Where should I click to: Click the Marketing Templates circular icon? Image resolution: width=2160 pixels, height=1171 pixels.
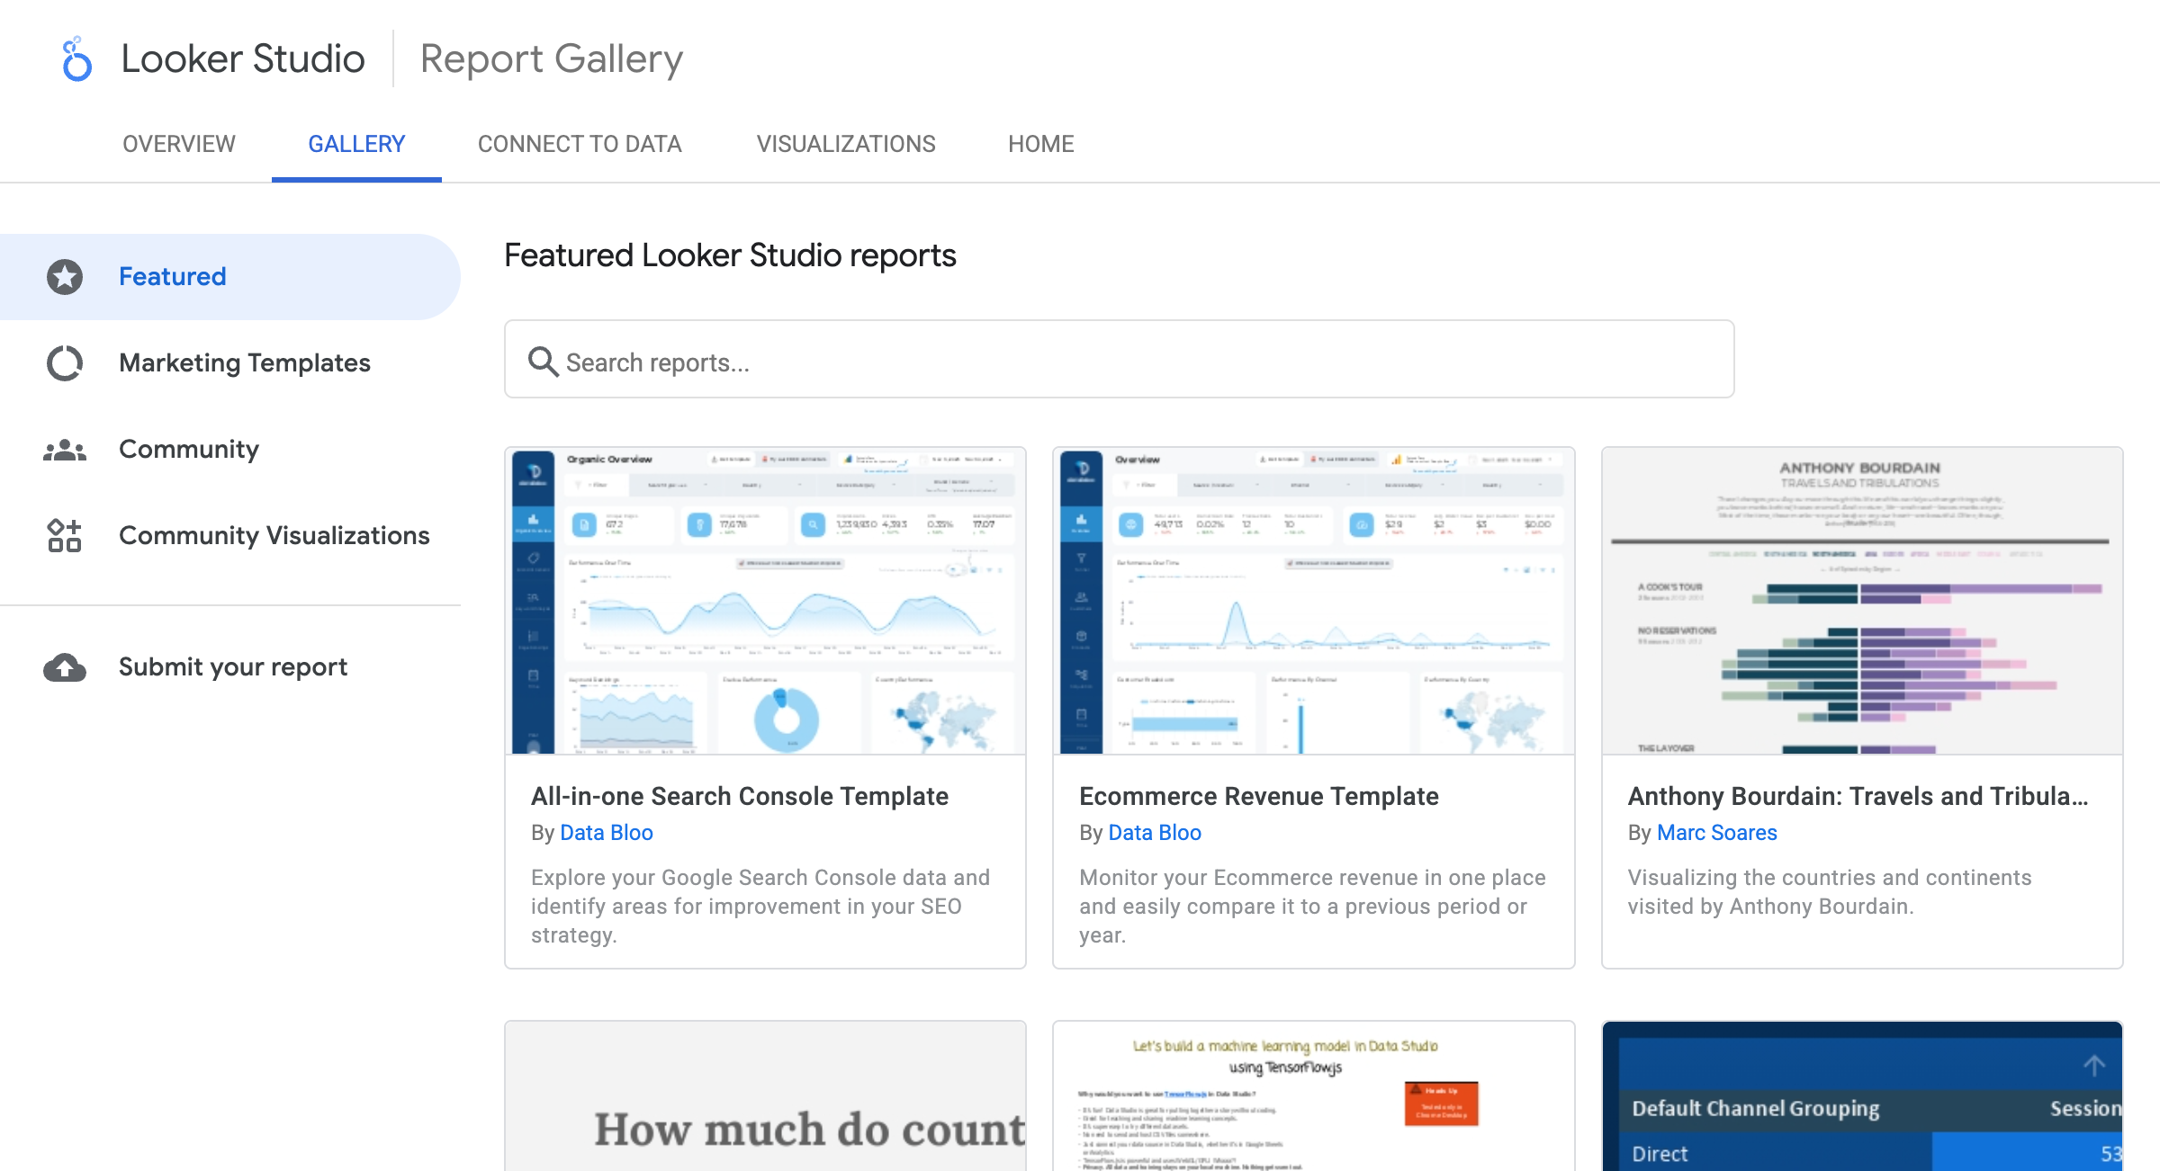[x=64, y=362]
